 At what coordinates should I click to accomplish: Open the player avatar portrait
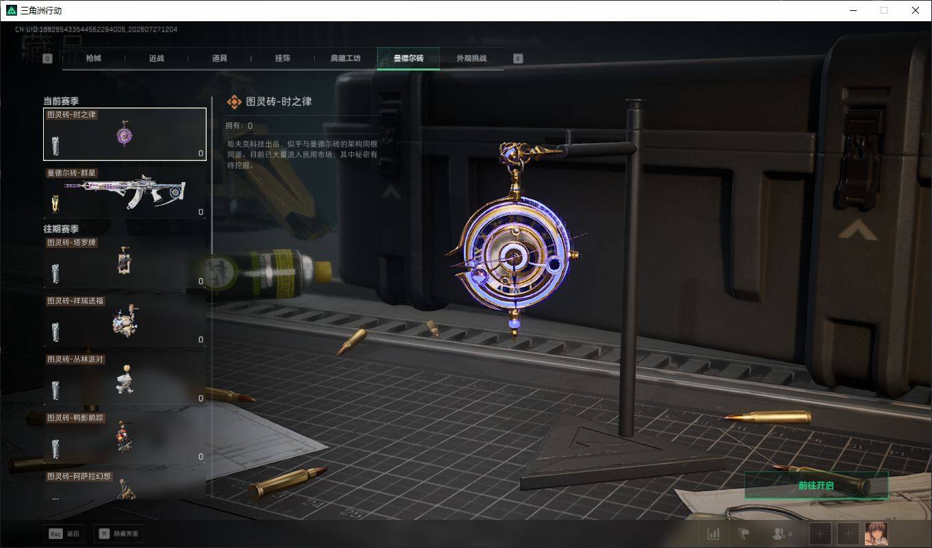[x=877, y=534]
